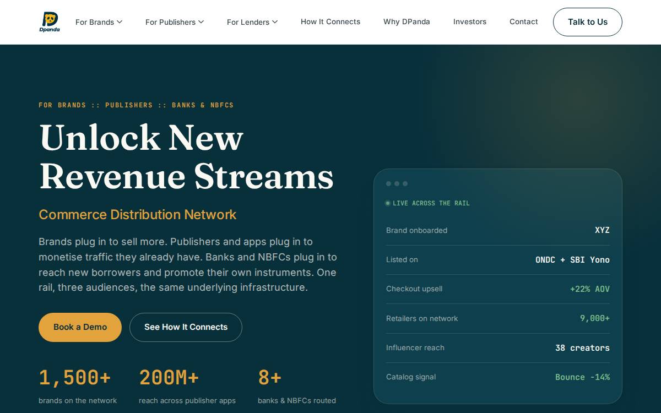Click the 9,000+ retailers value
The image size is (661, 413).
(595, 318)
